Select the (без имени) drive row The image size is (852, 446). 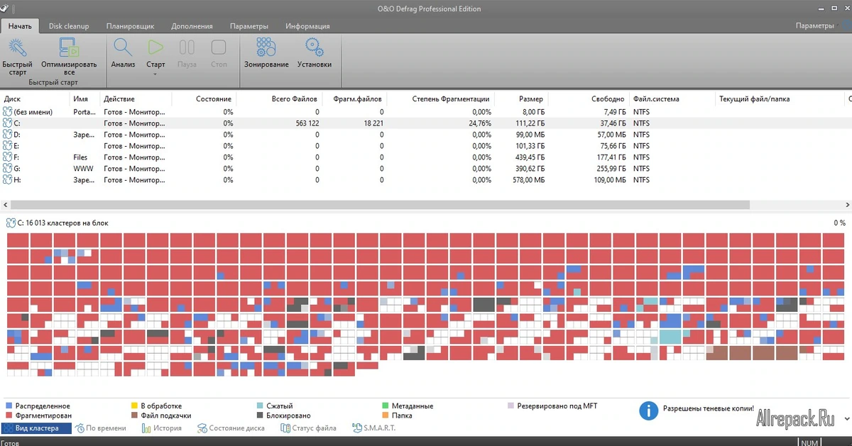(x=426, y=112)
